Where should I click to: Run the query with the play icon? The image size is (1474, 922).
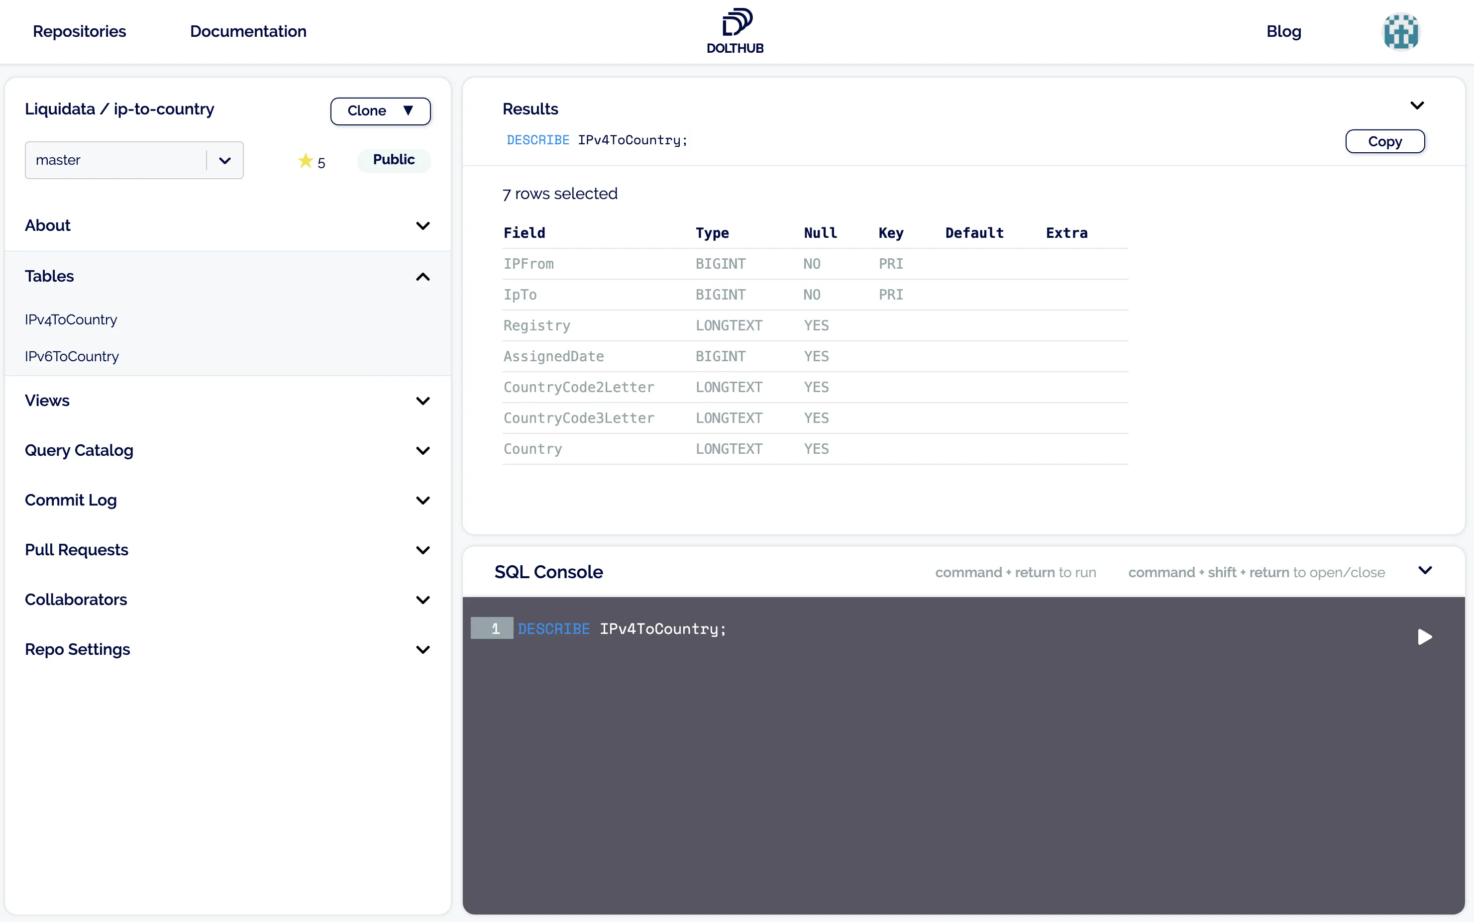pyautogui.click(x=1425, y=636)
